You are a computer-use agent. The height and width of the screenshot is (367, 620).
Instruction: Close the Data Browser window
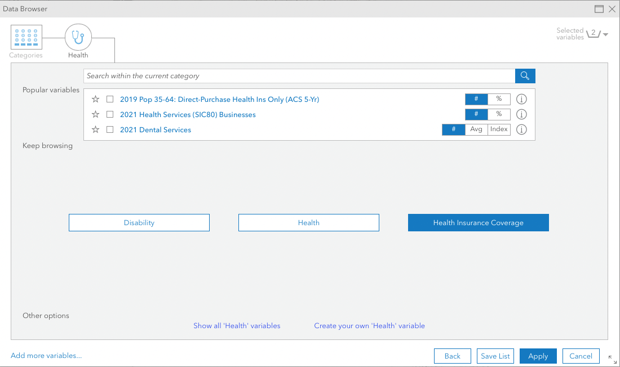[612, 8]
